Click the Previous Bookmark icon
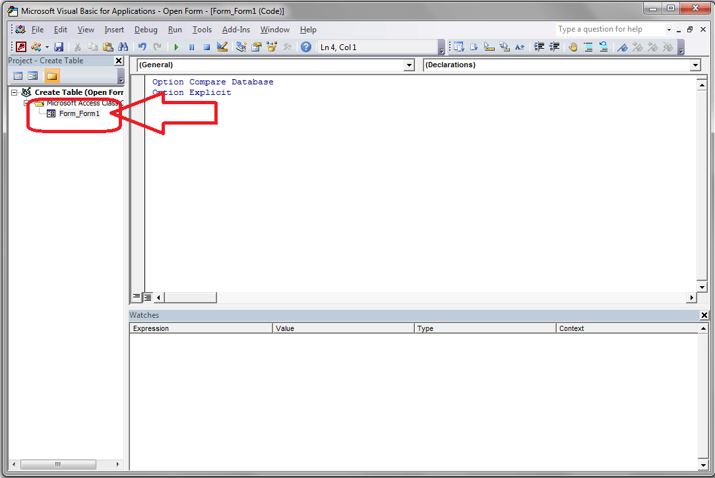Screen dimensions: 715x478 coord(652,46)
